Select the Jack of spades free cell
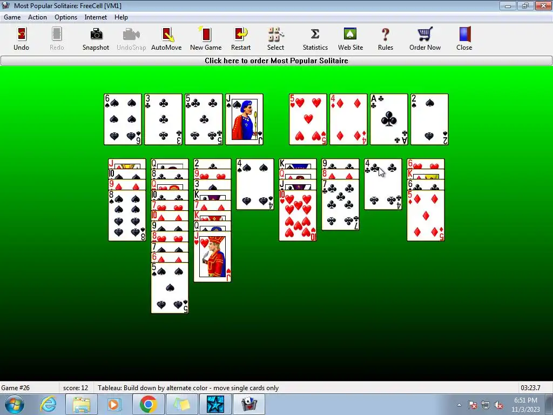The width and height of the screenshot is (553, 415). click(245, 119)
